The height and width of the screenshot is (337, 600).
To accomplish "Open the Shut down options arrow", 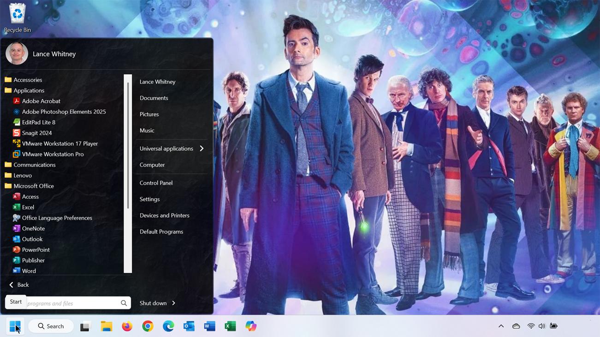I will pyautogui.click(x=173, y=303).
